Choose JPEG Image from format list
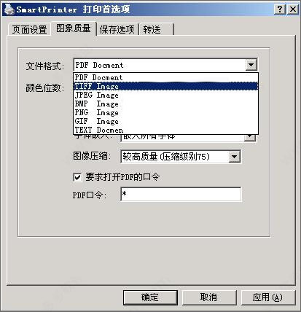The width and height of the screenshot is (301, 312). click(x=165, y=95)
